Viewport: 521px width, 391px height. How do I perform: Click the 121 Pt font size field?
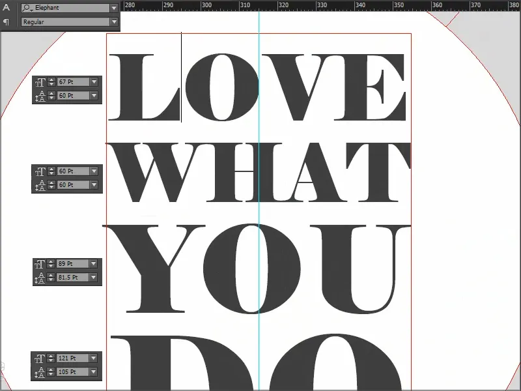point(73,358)
